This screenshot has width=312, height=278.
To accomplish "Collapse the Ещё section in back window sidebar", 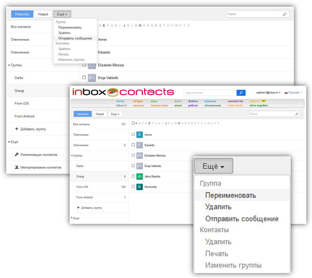I will coord(9,142).
